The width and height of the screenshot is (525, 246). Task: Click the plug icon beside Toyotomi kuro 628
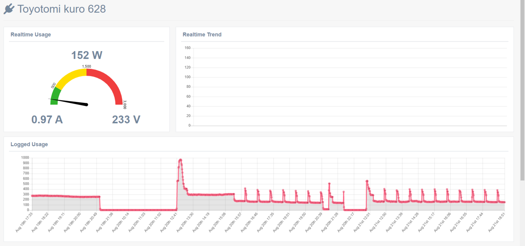click(9, 9)
